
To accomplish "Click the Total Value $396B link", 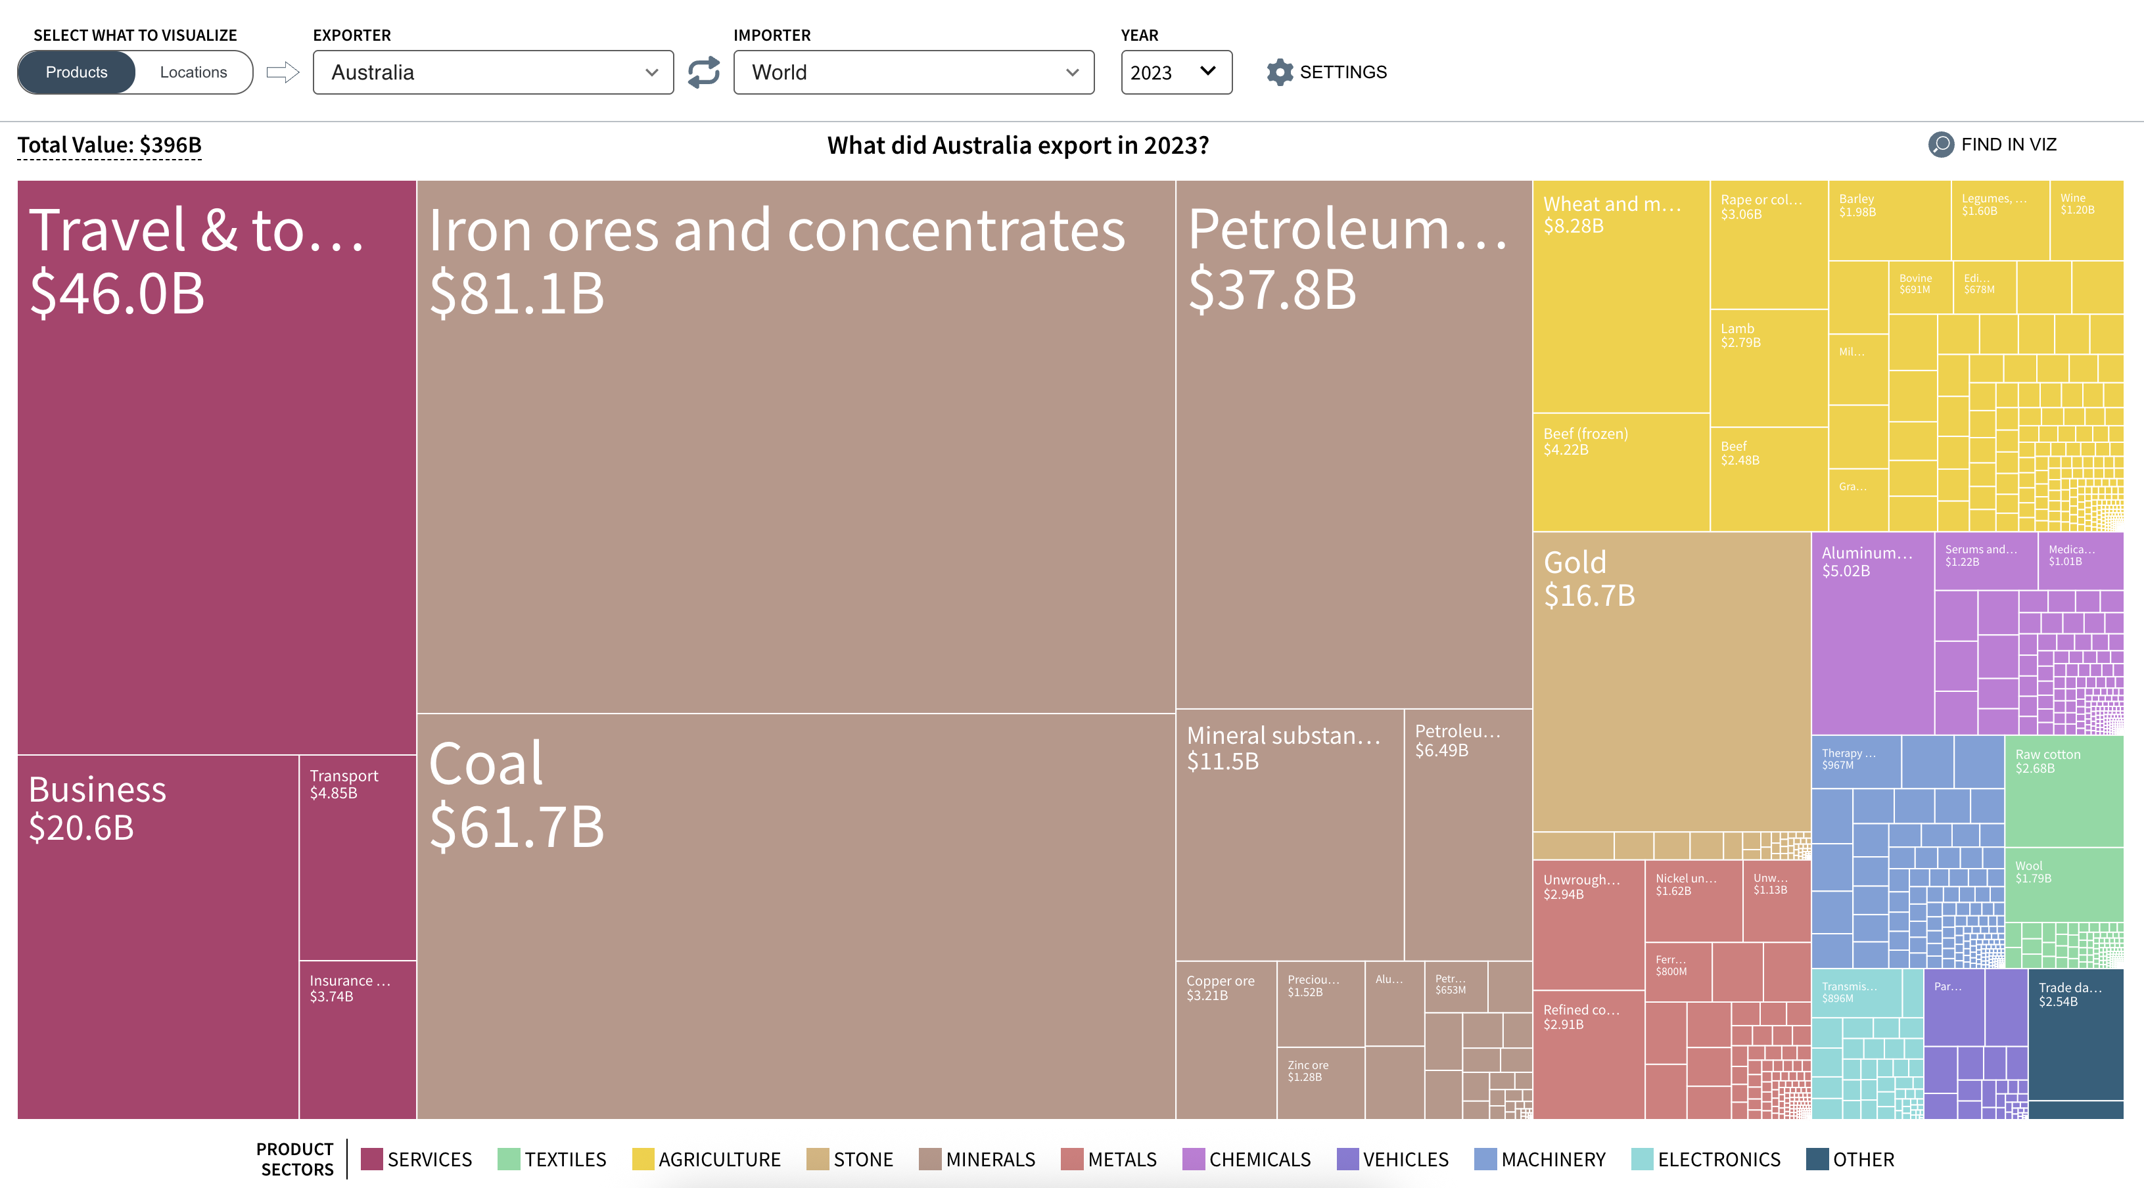I will pos(109,146).
